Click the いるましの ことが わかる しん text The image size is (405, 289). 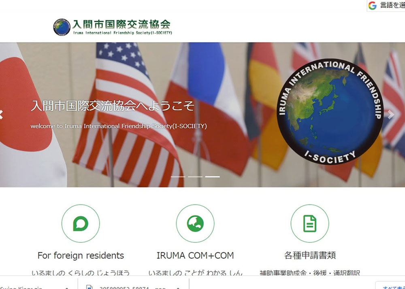tap(195, 272)
